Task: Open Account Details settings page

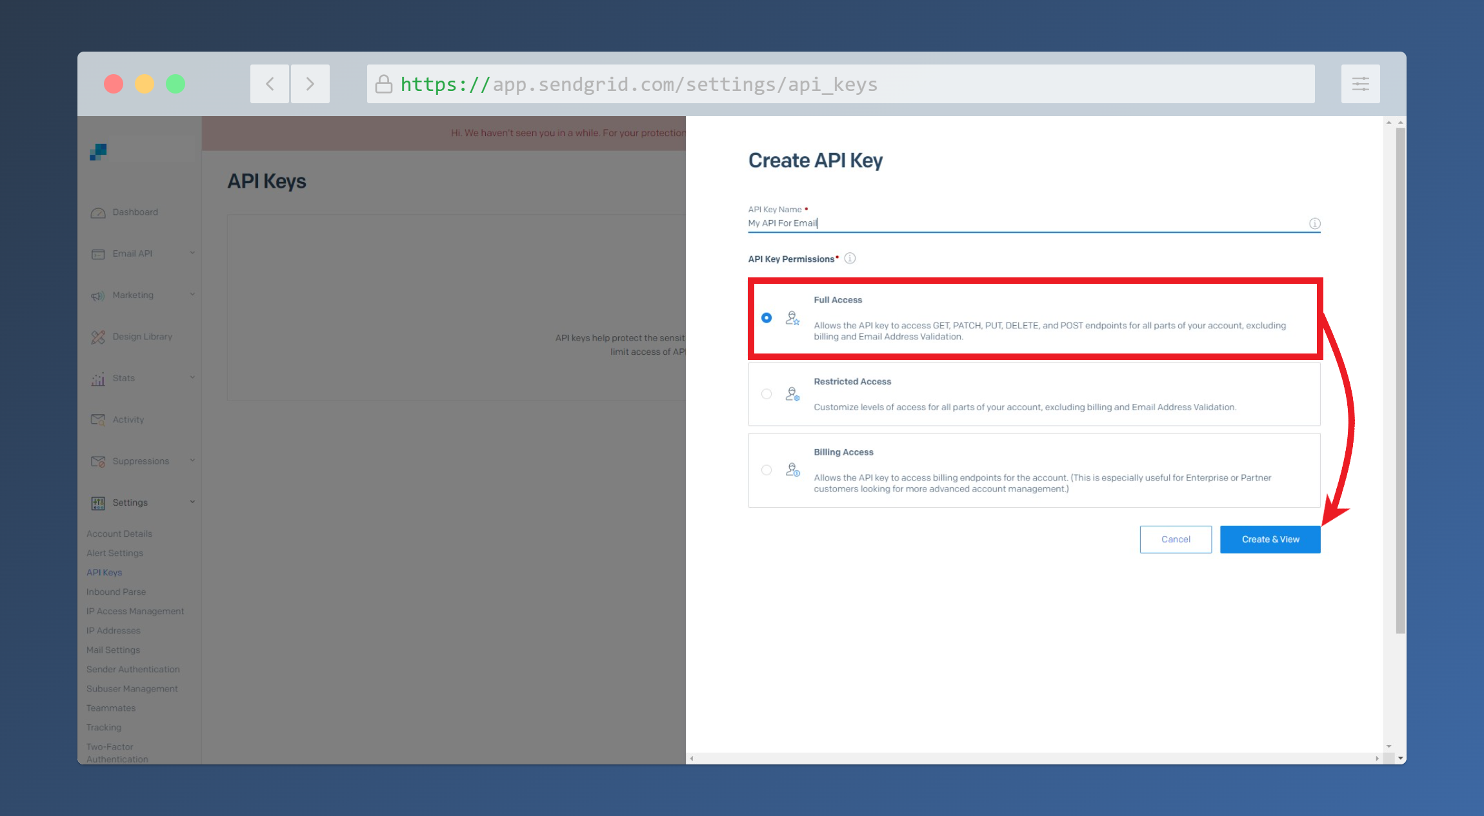Action: coord(119,534)
